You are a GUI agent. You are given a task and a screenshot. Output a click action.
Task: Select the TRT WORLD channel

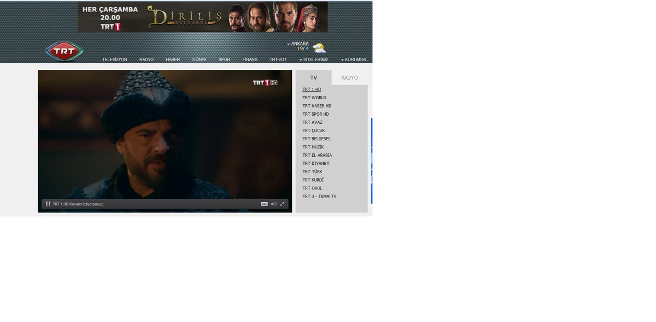314,98
